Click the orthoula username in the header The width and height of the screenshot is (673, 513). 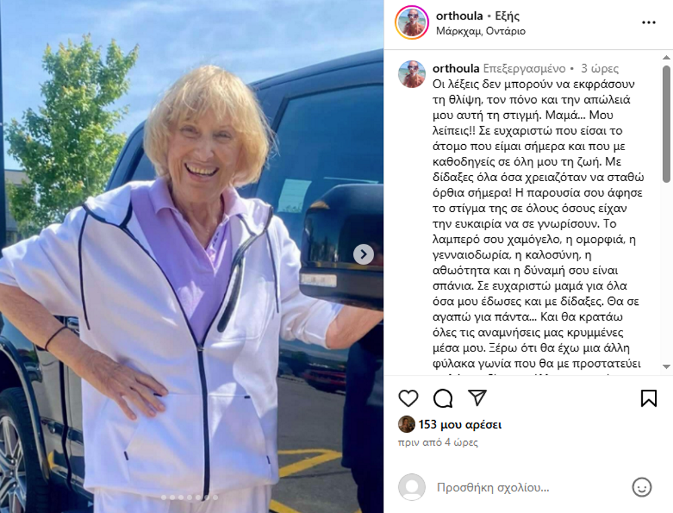pyautogui.click(x=459, y=16)
